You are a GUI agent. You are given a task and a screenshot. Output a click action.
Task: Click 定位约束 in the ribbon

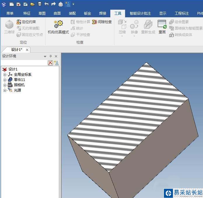point(26,22)
